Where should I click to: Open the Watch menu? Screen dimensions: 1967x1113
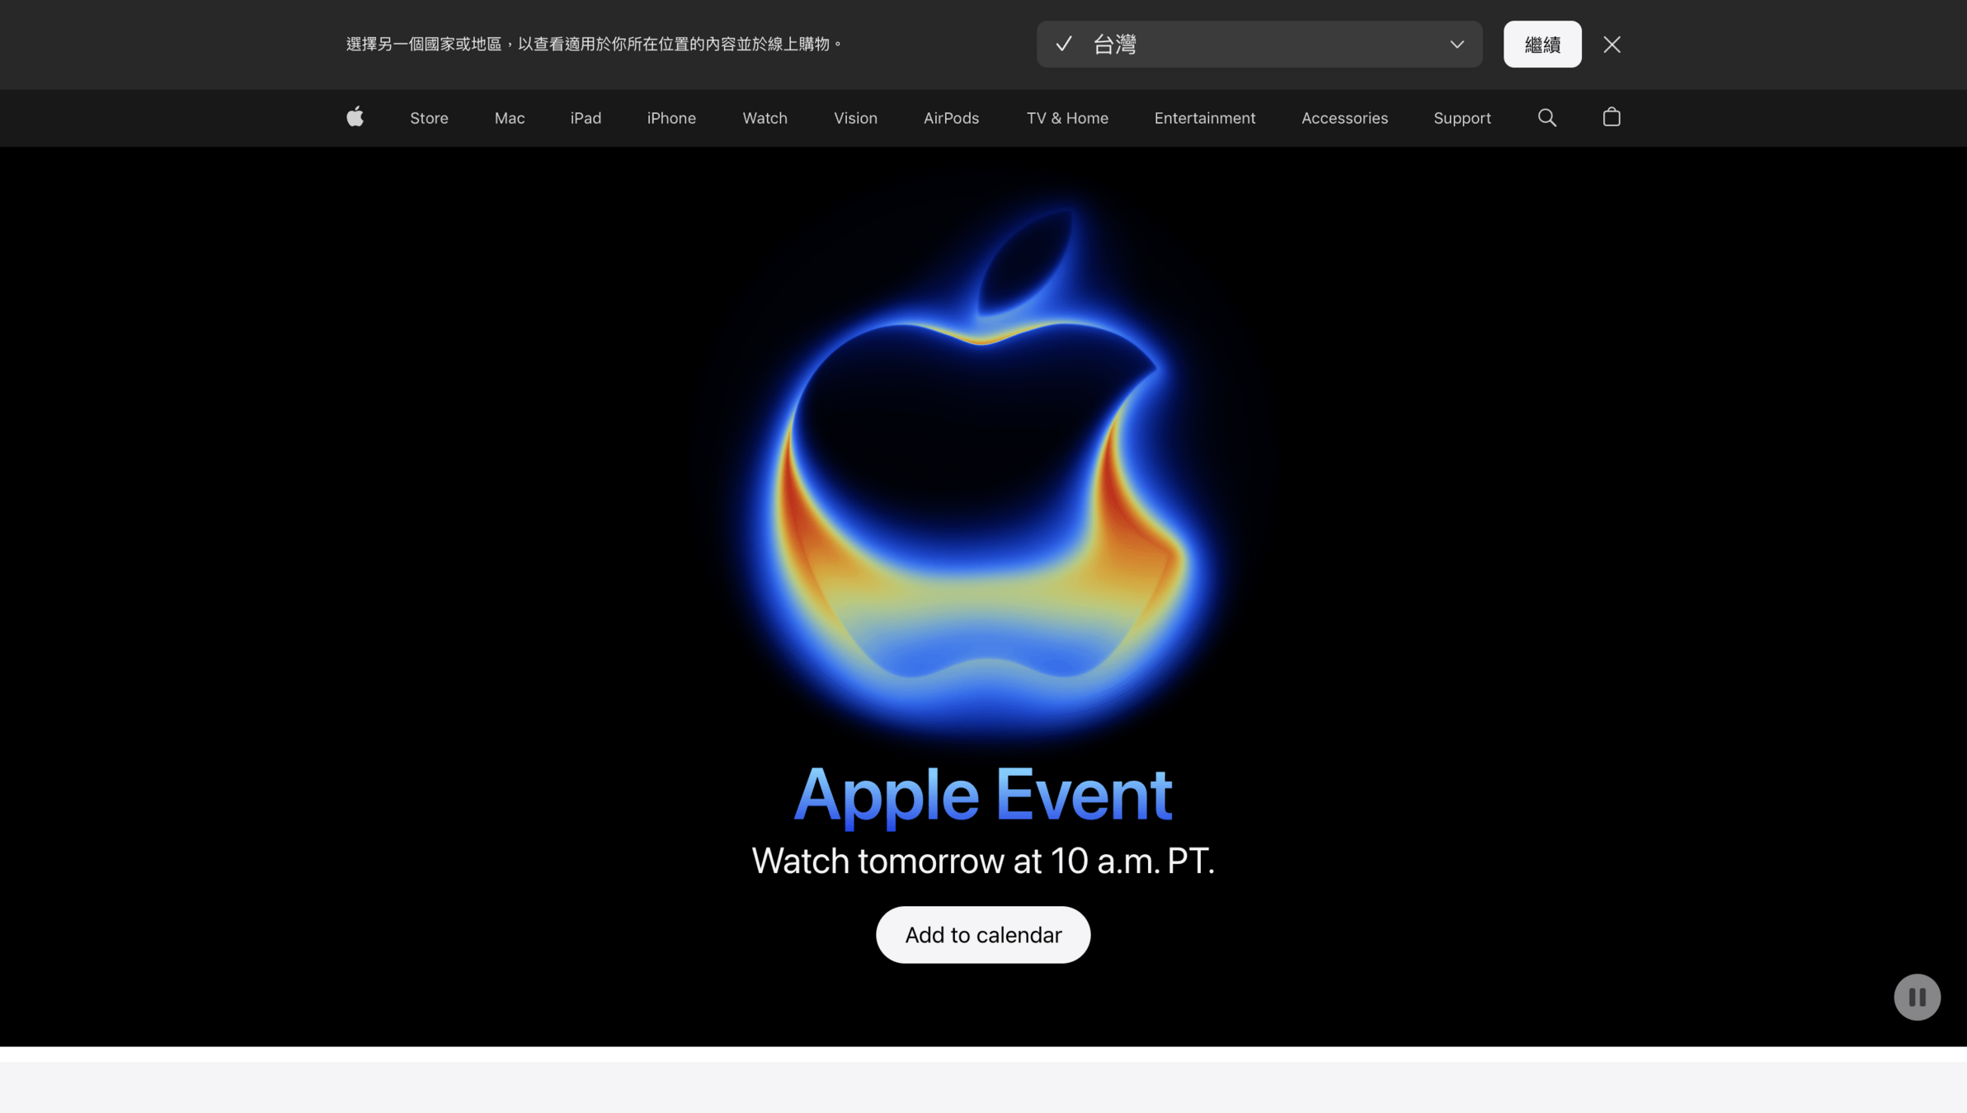pos(765,118)
